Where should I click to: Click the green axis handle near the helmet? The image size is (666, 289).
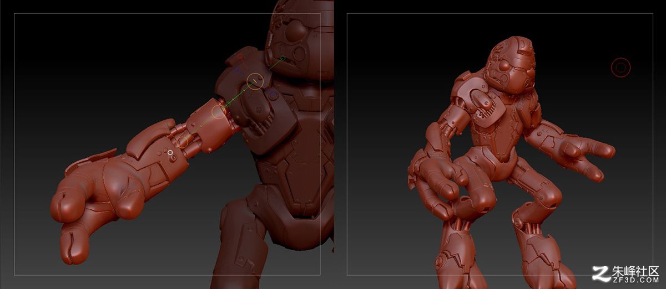tap(282, 58)
